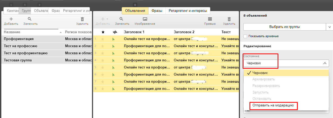This screenshot has height=118, width=333.
Task: Choose Остановить option in state list
Action: click(x=262, y=99)
